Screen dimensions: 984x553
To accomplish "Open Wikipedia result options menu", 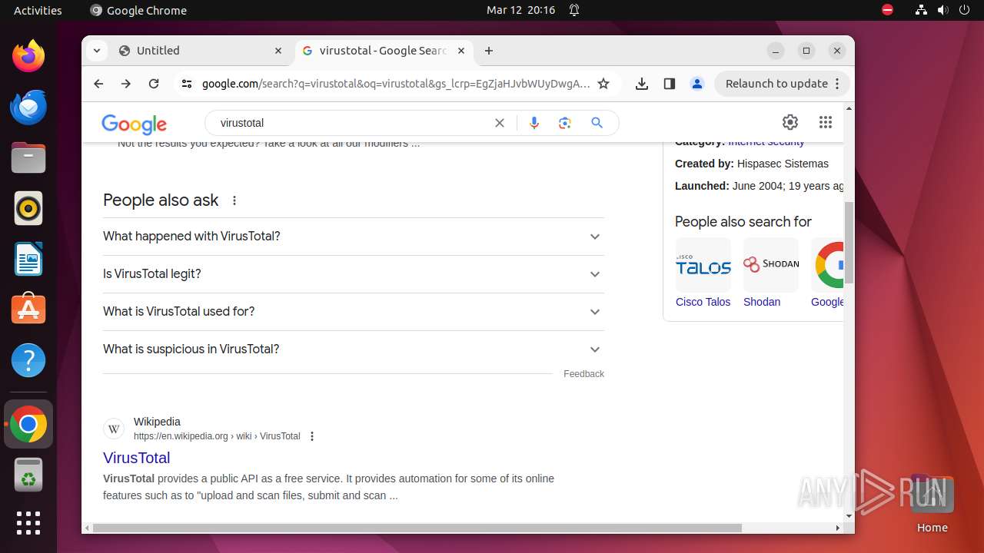I will click(x=312, y=436).
